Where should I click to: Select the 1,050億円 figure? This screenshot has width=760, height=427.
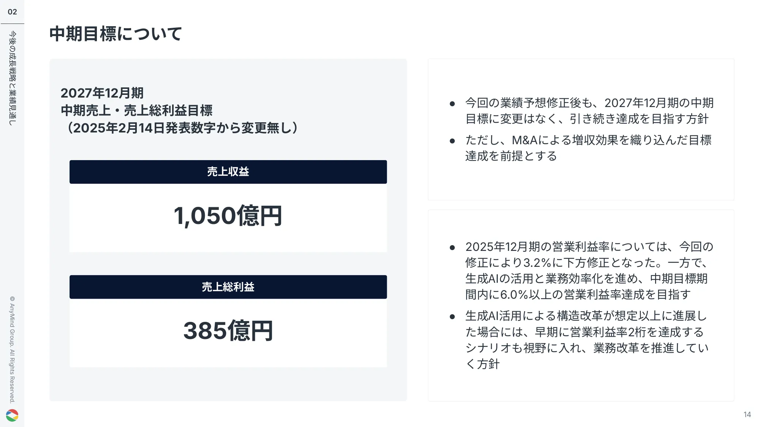point(228,216)
